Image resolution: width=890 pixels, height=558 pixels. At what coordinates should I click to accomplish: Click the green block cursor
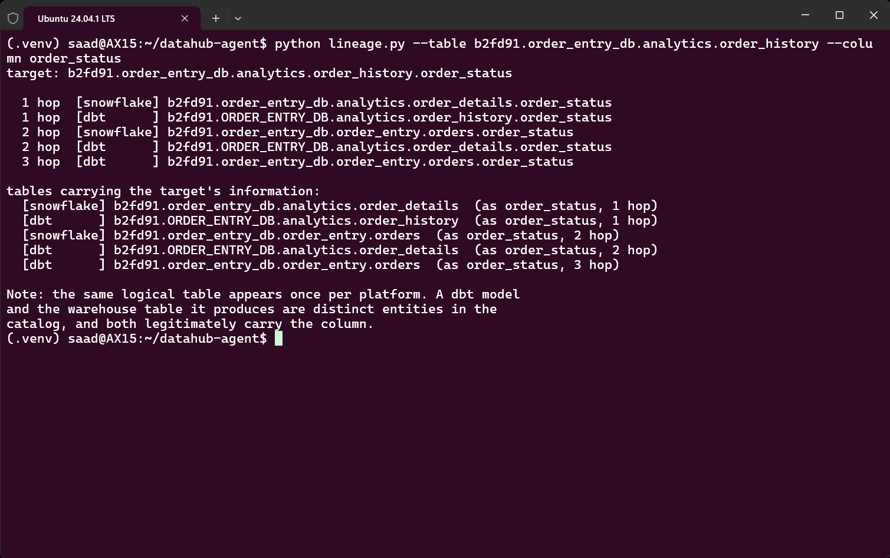278,339
